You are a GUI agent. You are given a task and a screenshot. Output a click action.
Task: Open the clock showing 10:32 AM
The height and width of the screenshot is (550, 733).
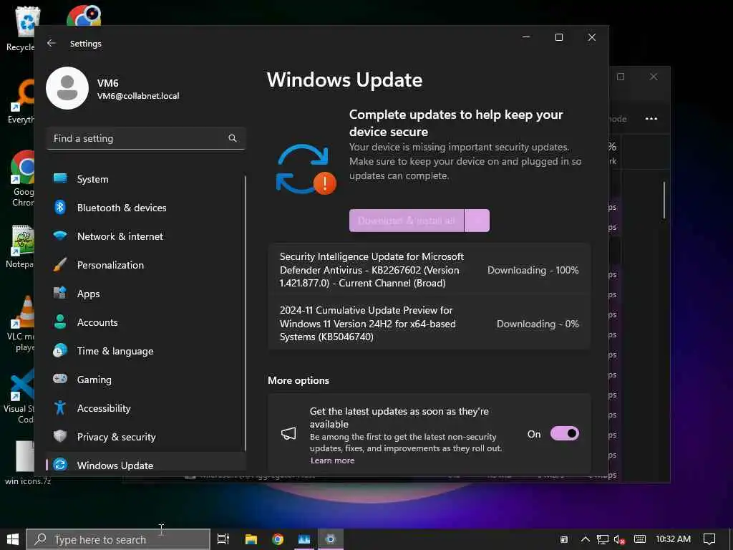[x=673, y=539]
